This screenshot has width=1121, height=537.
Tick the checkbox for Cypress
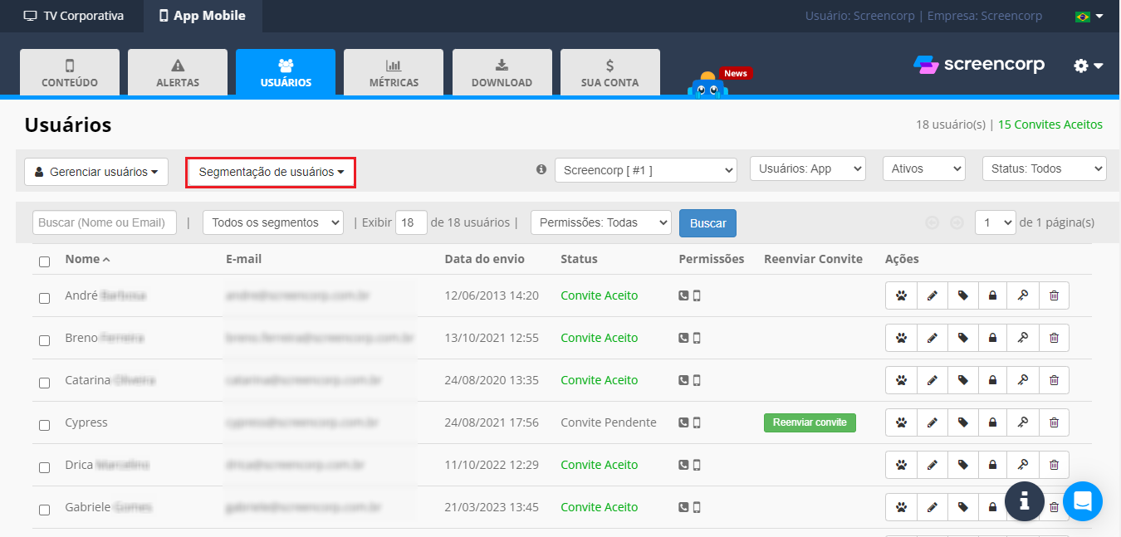(x=45, y=425)
